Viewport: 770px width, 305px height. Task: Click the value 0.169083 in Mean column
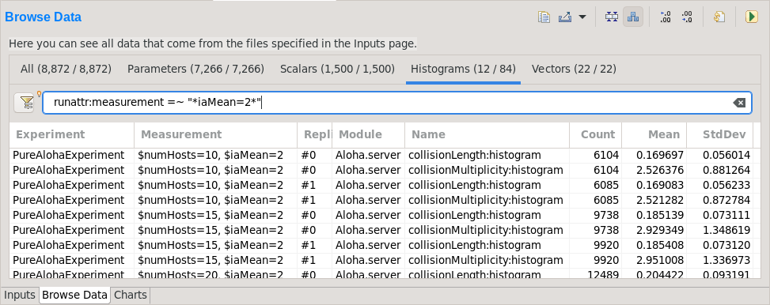coord(660,186)
